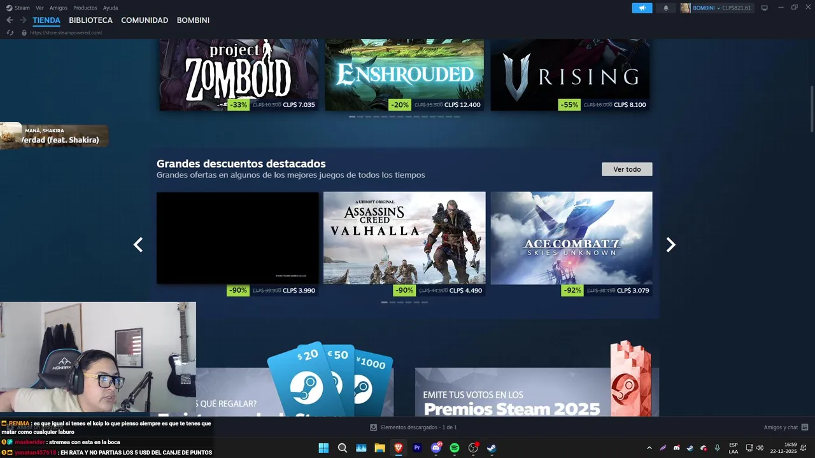This screenshot has width=815, height=458.
Task: Click the wallet balance CLP$821,61
Action: (737, 8)
